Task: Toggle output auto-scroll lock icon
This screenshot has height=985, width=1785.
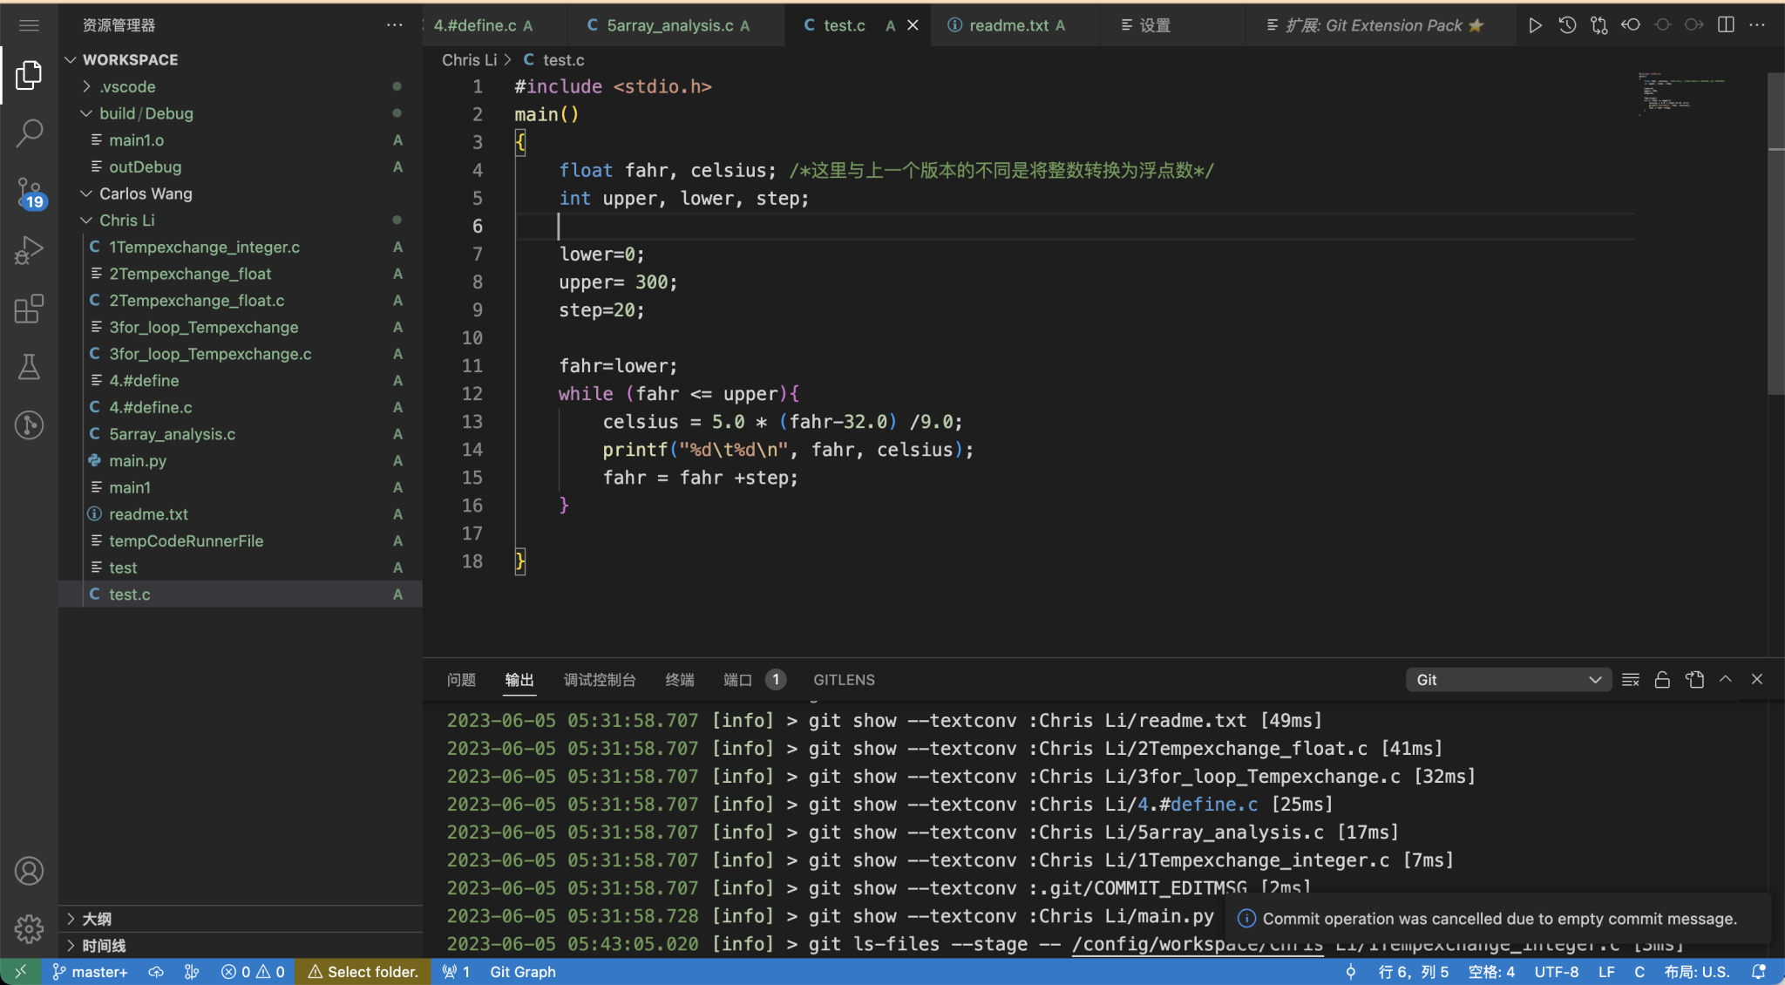Action: pos(1662,680)
